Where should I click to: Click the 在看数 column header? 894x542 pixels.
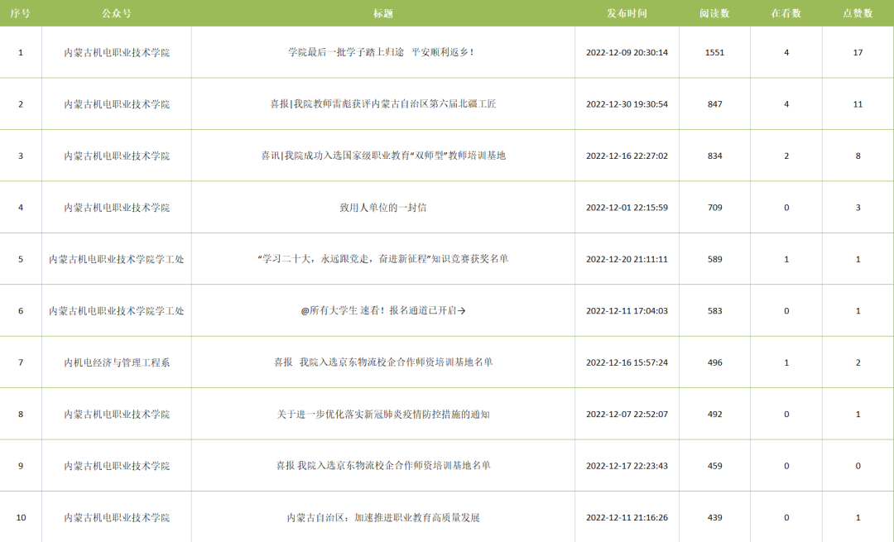pyautogui.click(x=786, y=13)
